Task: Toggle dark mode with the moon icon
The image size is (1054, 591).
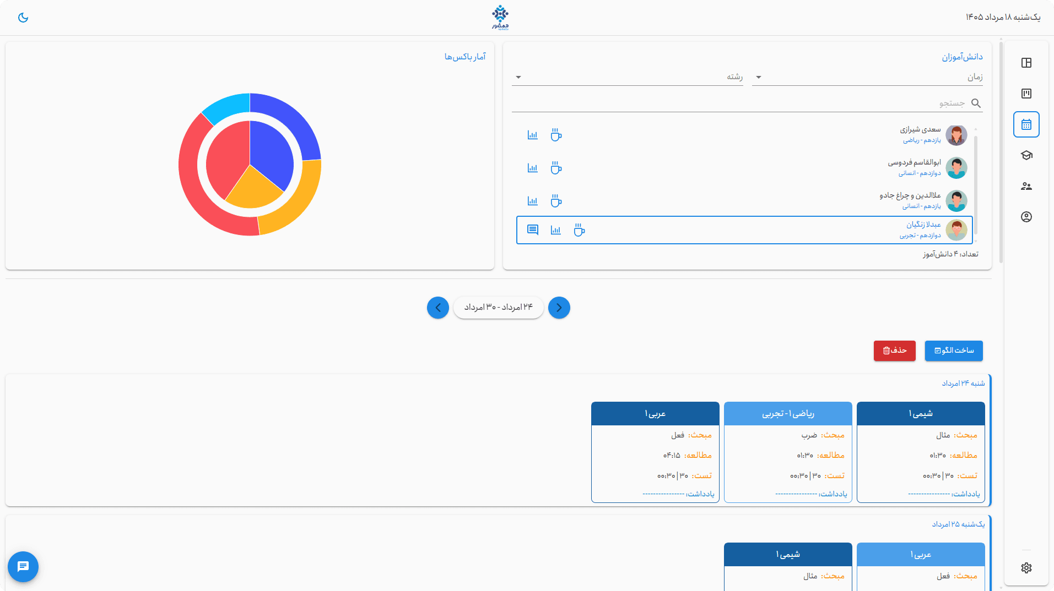Action: tap(23, 18)
